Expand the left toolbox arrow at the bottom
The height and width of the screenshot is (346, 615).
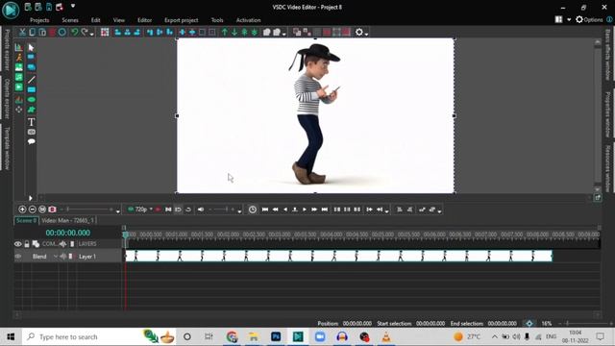30,198
